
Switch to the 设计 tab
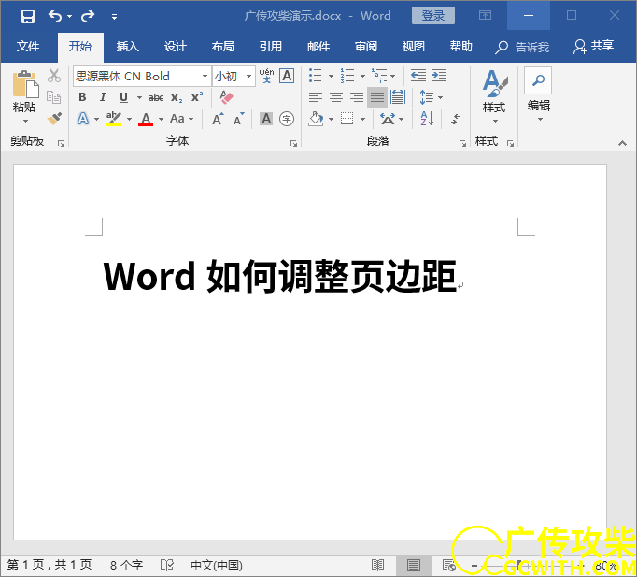(x=176, y=47)
